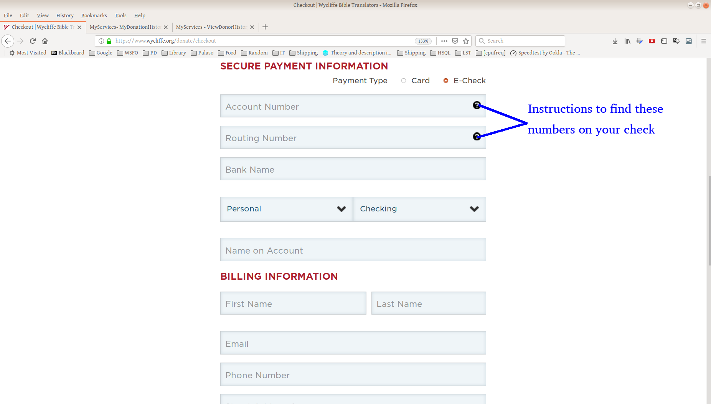The width and height of the screenshot is (711, 404).
Task: Click the browser Search box
Action: click(520, 41)
